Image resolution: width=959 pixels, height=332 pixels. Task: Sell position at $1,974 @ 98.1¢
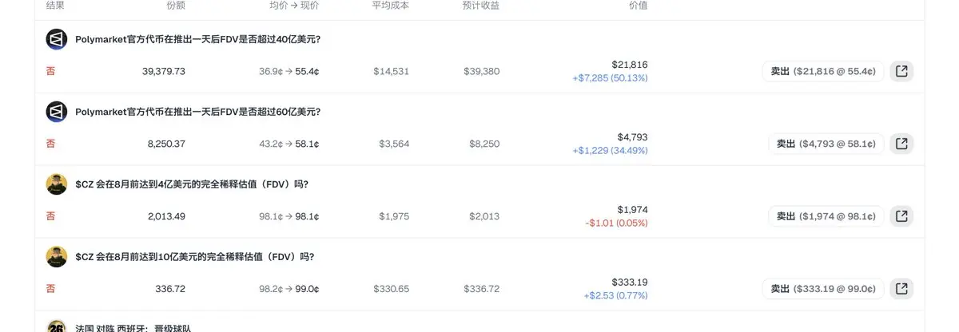click(x=826, y=216)
